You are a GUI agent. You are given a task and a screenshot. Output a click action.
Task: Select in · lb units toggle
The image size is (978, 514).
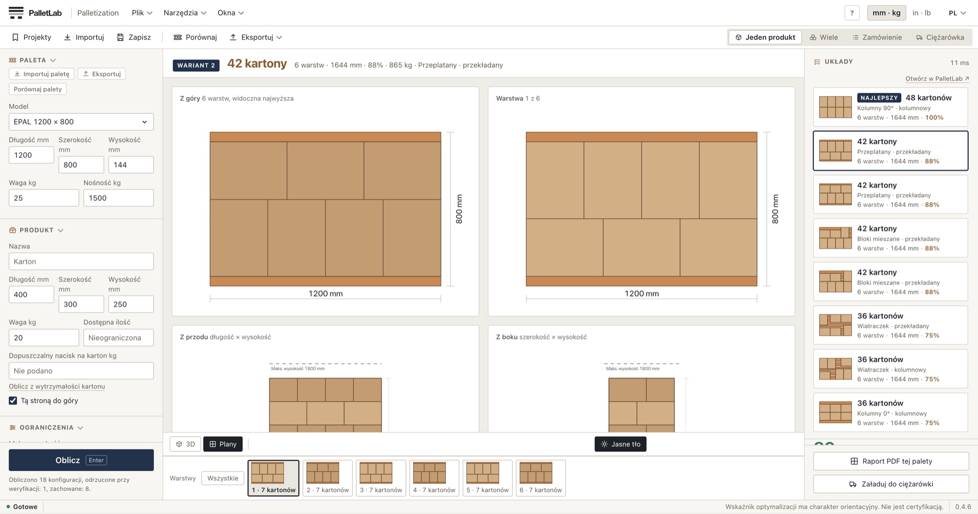pos(921,13)
